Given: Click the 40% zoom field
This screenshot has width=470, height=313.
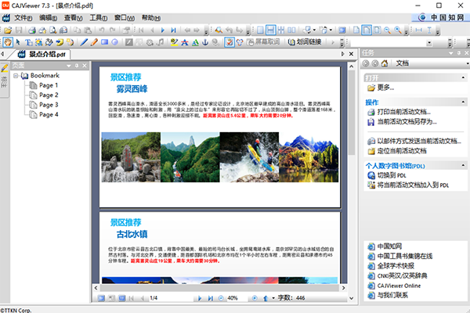Looking at the screenshot, I should (237, 298).
